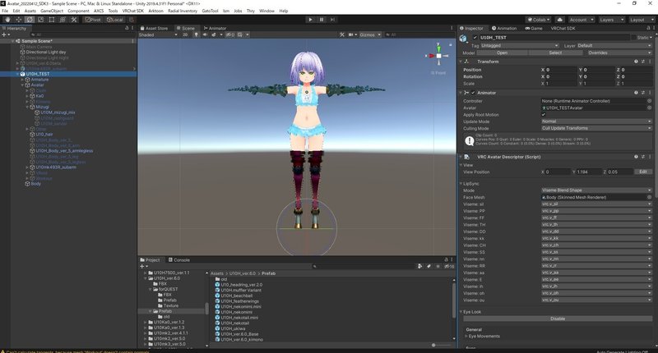Expand the U10Ka0_ver.1.2 folder
The image size is (658, 353).
coord(146,323)
